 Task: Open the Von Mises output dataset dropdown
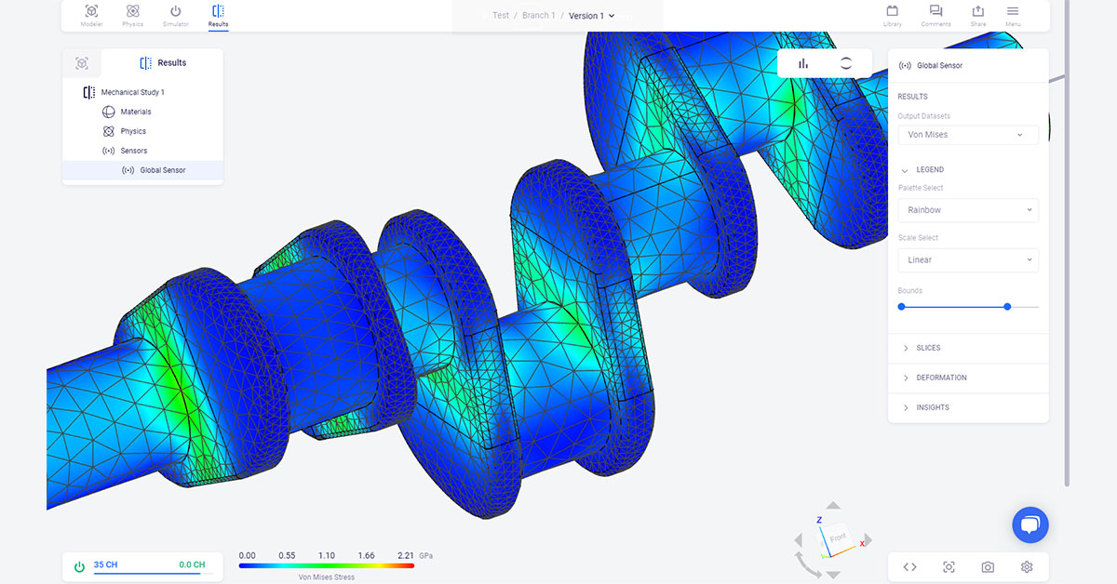click(967, 134)
